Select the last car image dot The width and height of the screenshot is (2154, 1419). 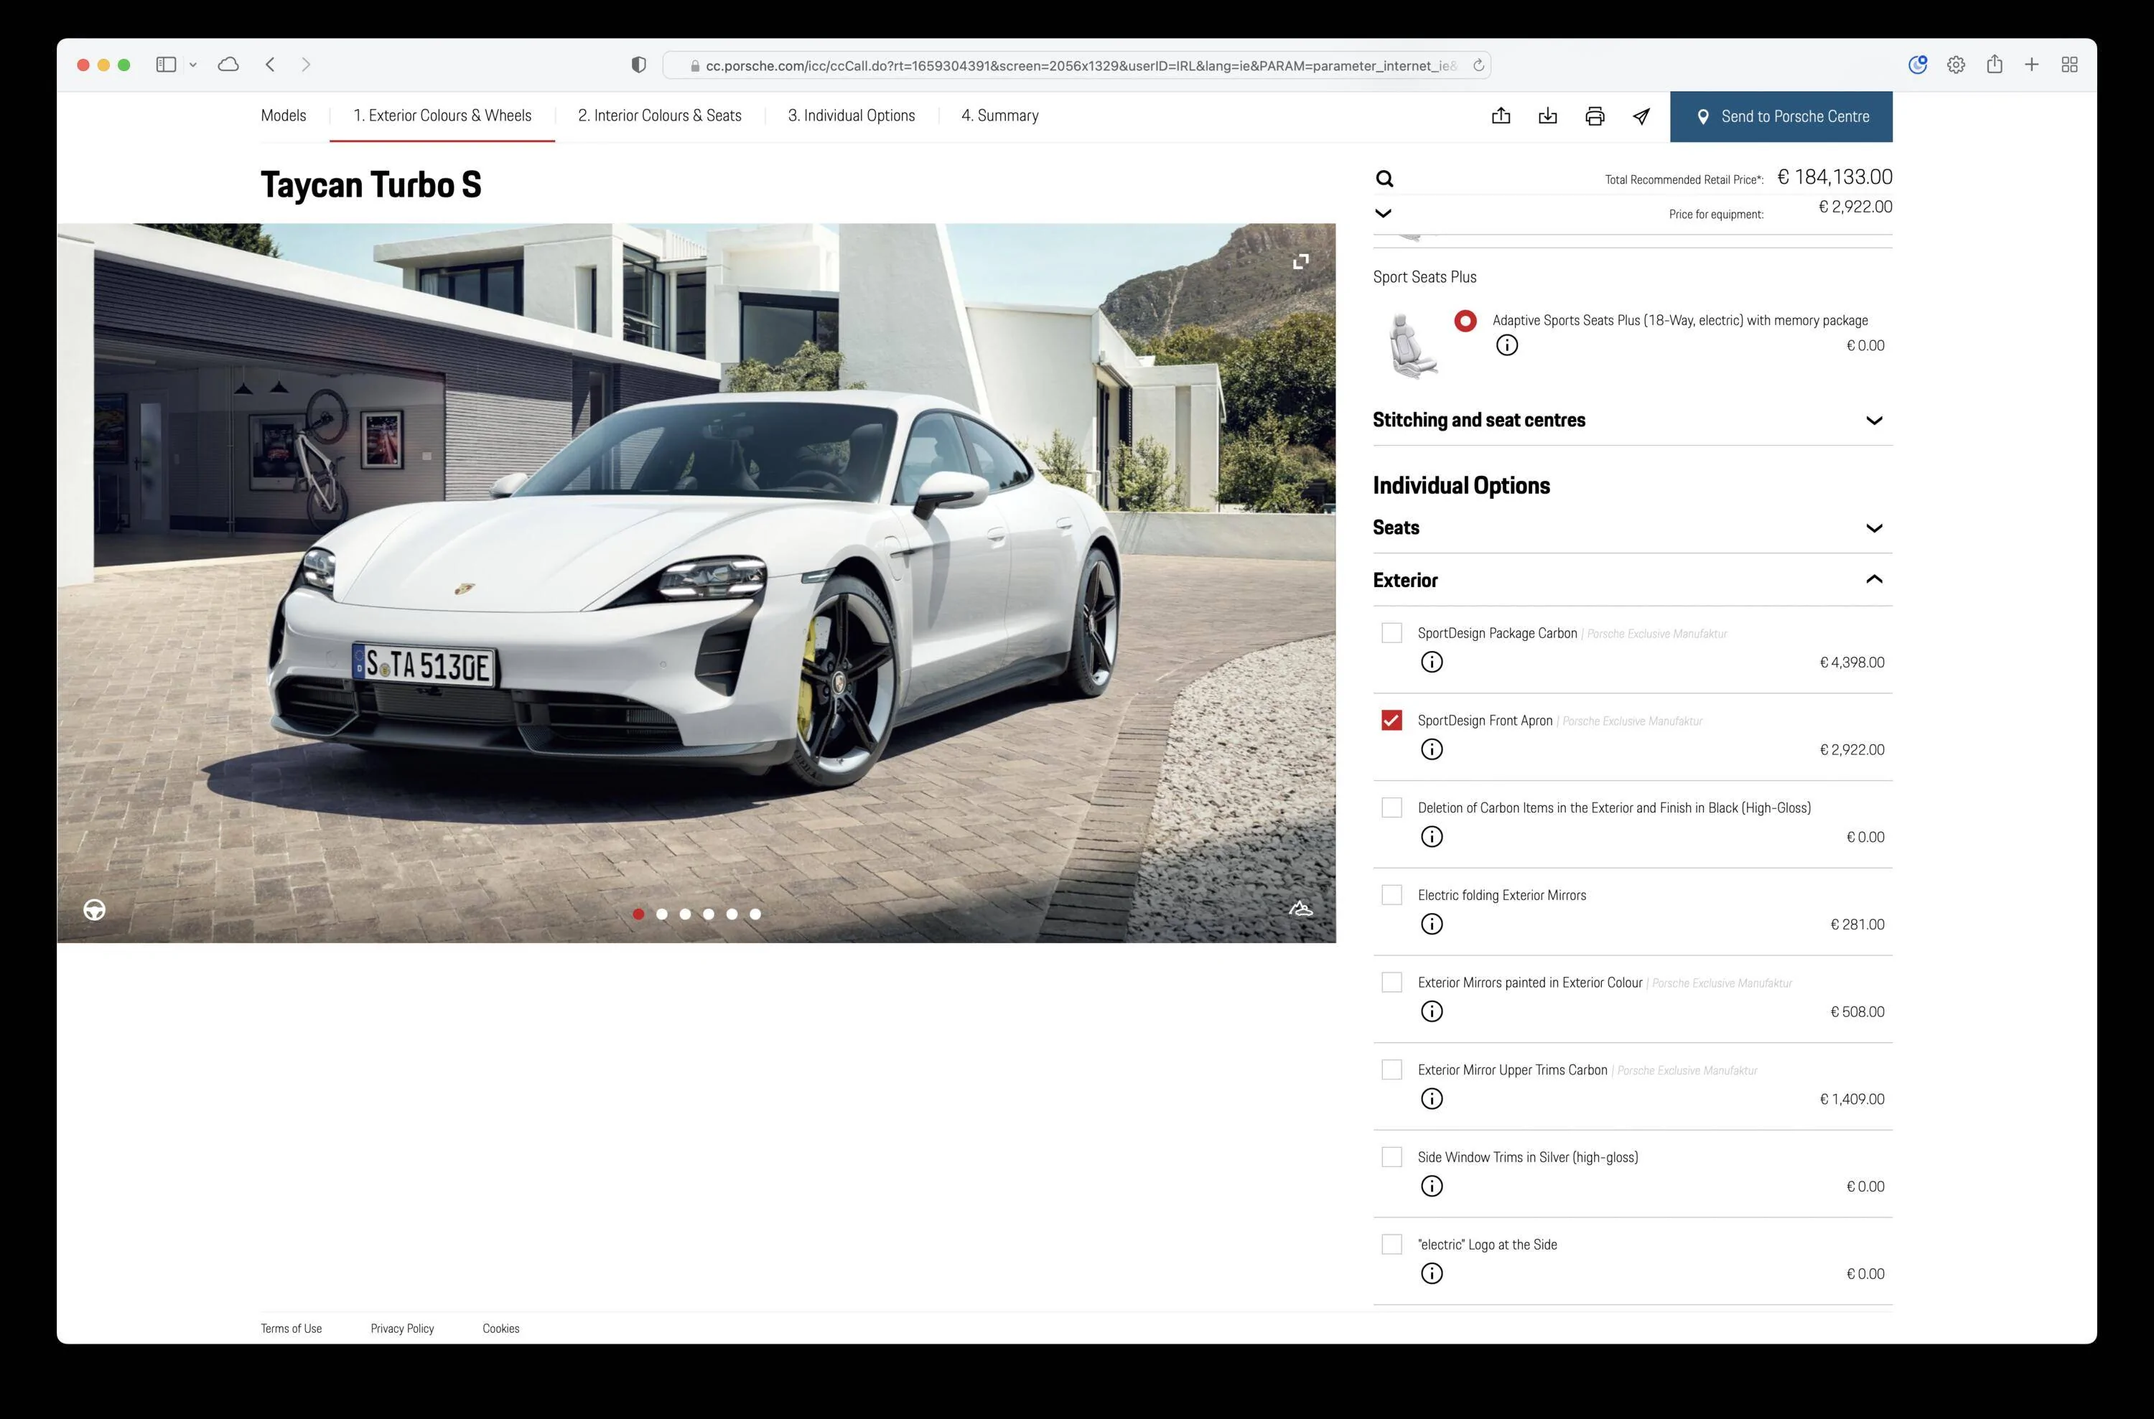pos(755,914)
